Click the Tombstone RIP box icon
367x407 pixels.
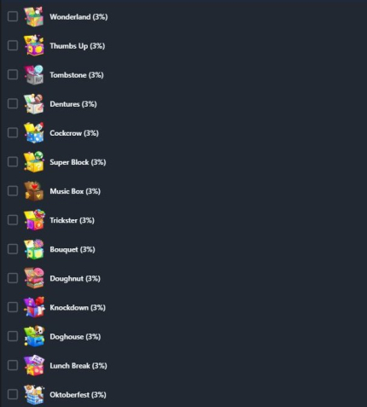[x=34, y=75]
